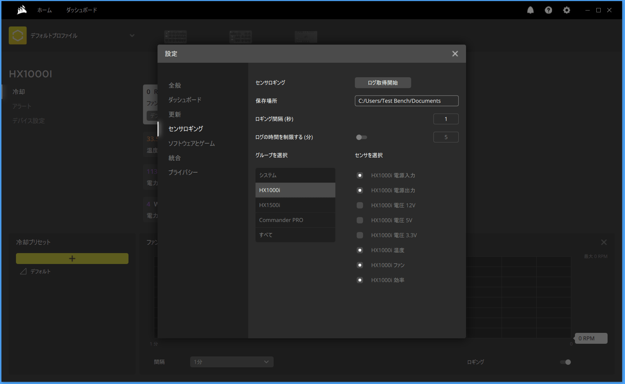Click the 0 RPM graph value label

click(x=591, y=338)
